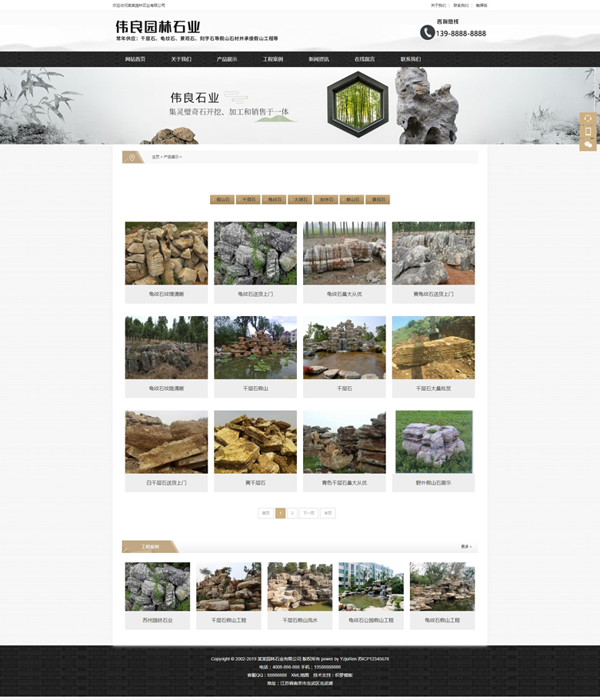The height and width of the screenshot is (700, 600).
Task: View the 野外假山石展示 product image
Action: click(433, 442)
